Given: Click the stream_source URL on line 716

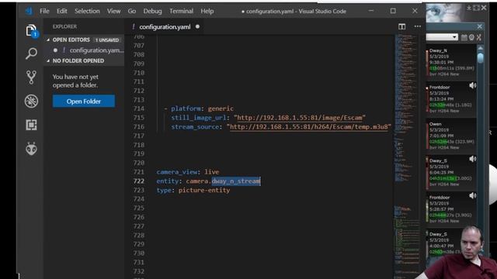Looking at the screenshot, I should [x=309, y=126].
